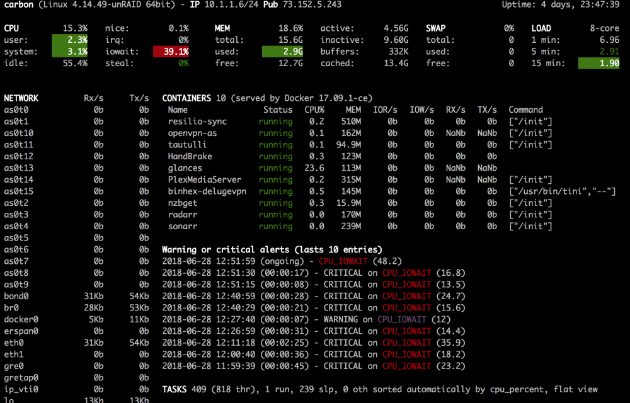Click the WARNING on CPU_IOWAIT (12) entry

[x=306, y=319]
